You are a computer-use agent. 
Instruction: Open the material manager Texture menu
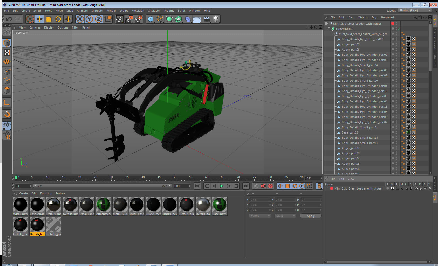[60, 193]
